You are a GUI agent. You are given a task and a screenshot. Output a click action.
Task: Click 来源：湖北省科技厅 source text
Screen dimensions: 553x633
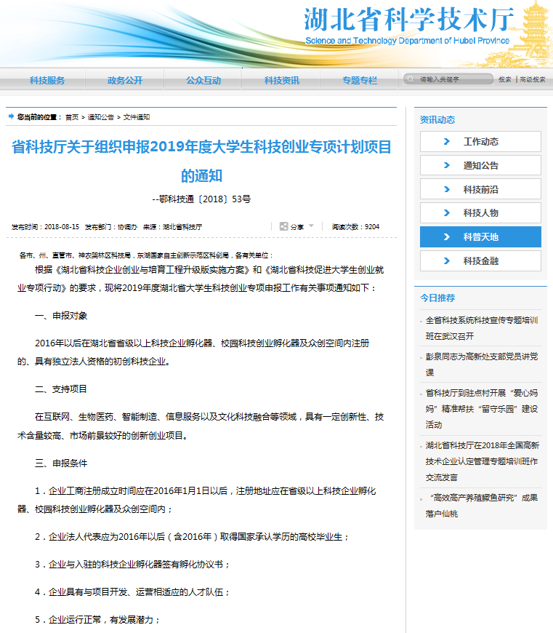[172, 227]
